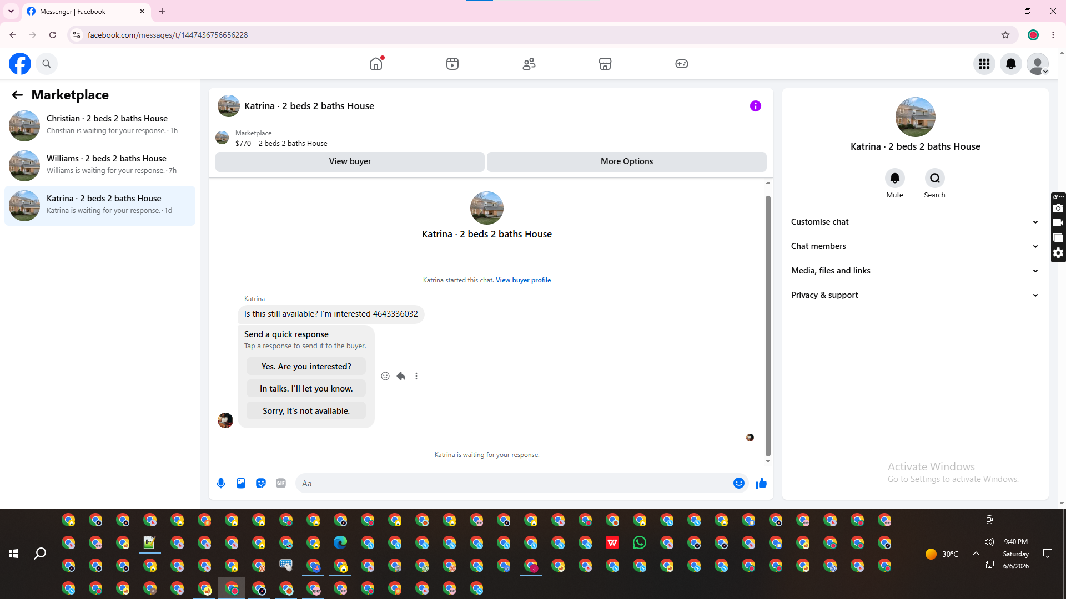
Task: Expand the Privacy & support section
Action: [x=915, y=295]
